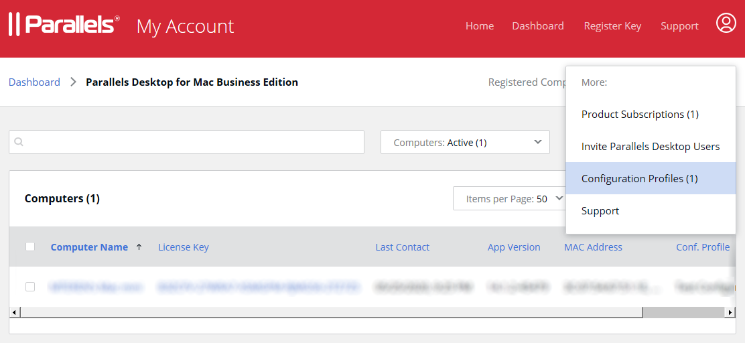Check the first computer row checkbox

point(30,287)
